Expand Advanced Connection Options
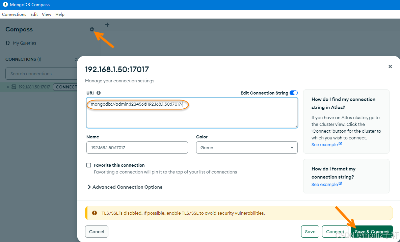 (125, 187)
